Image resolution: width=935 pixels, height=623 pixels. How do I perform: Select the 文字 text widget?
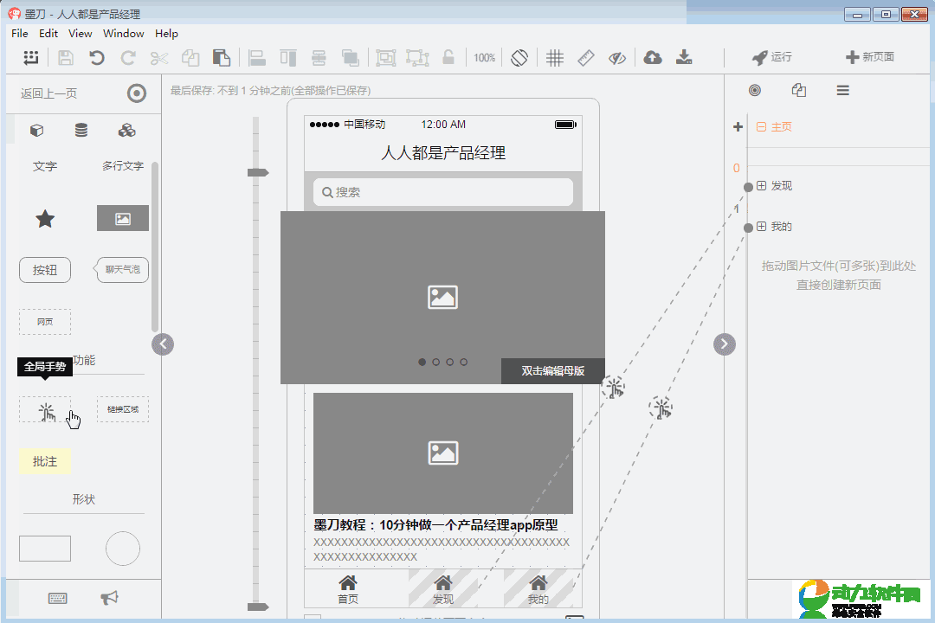click(x=45, y=166)
